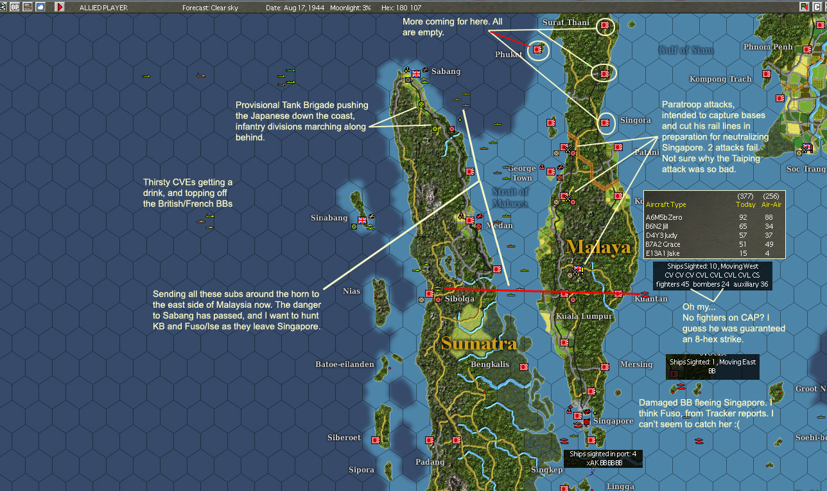
Task: Select the circled task force icon near Phukot
Action: 537,51
